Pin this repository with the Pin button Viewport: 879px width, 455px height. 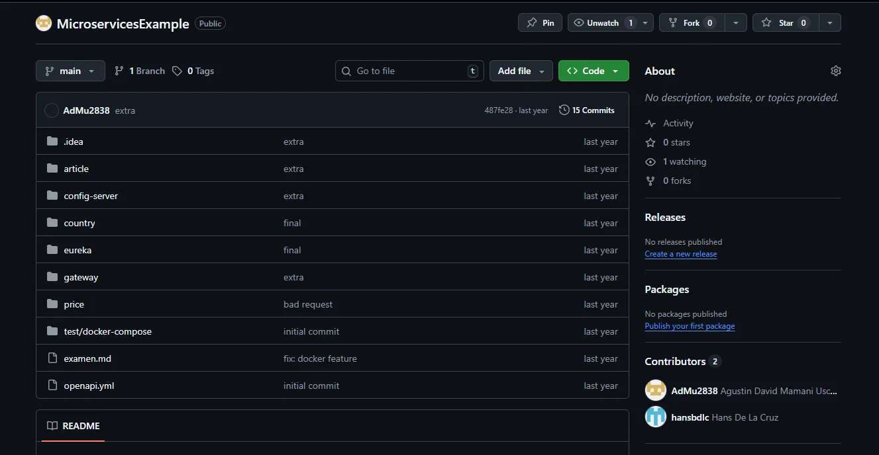540,22
